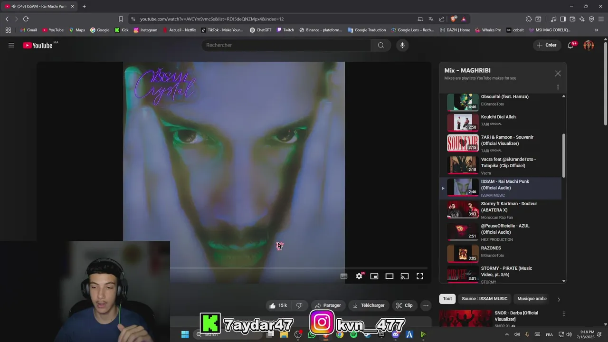Reload the page with browser refresh
Screen dimensions: 608x342
pyautogui.click(x=26, y=19)
